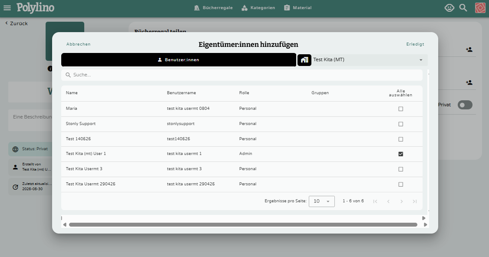Click the Material clipboard icon
Image resolution: width=489 pixels, height=257 pixels.
(287, 8)
